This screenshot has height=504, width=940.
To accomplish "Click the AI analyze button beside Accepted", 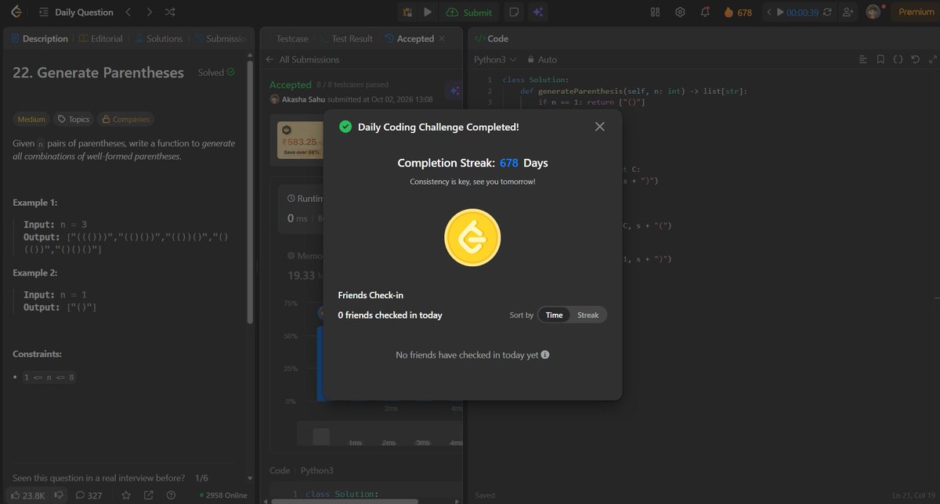I will 454,91.
